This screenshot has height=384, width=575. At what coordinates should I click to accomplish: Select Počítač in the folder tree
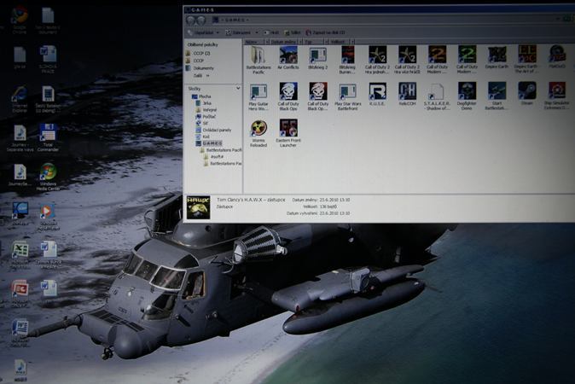(206, 117)
